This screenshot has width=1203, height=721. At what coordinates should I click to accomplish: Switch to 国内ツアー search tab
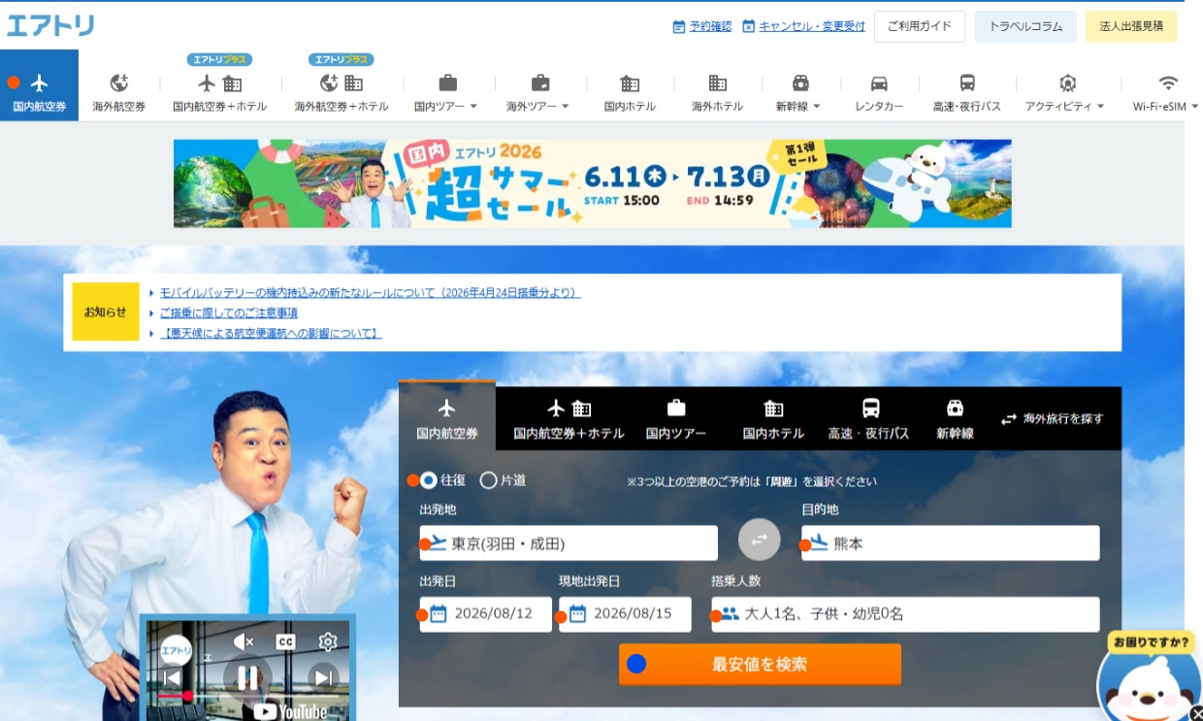[x=676, y=419]
